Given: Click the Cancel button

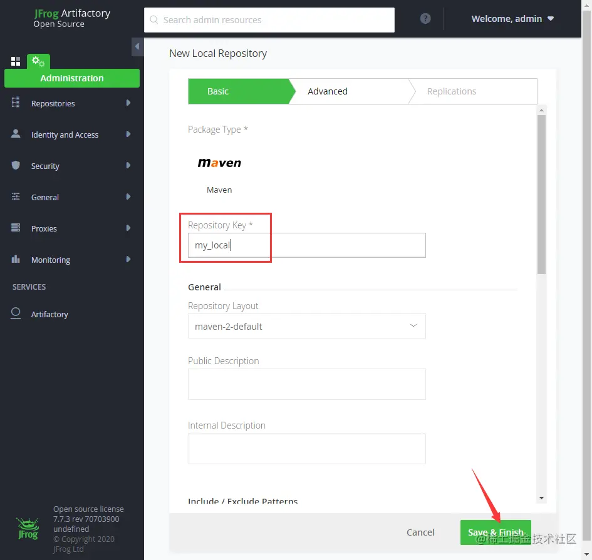Looking at the screenshot, I should pyautogui.click(x=420, y=532).
